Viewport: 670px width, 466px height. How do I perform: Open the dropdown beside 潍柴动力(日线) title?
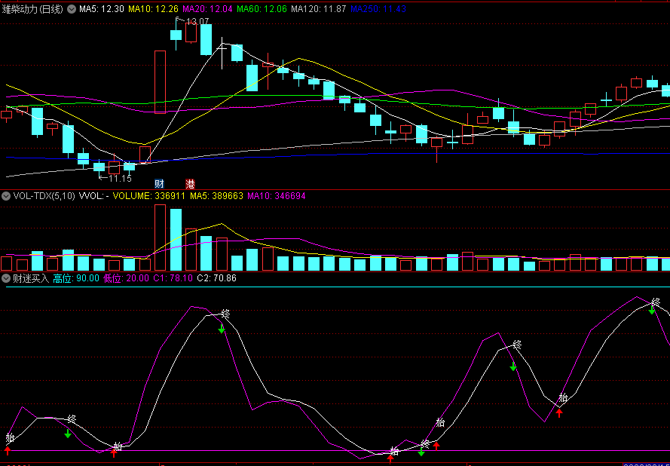point(72,9)
